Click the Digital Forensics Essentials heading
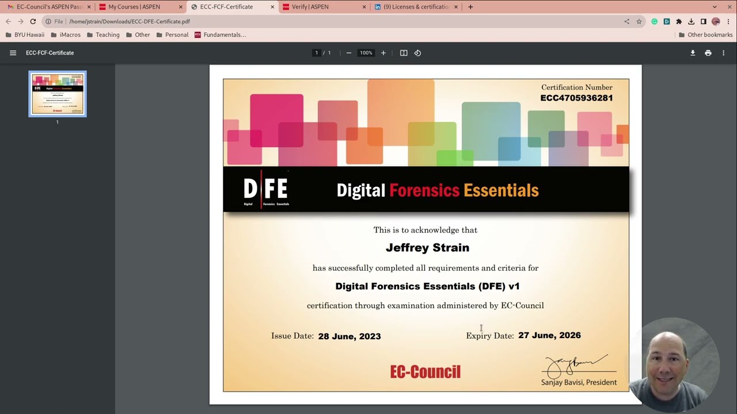737x414 pixels. point(438,190)
